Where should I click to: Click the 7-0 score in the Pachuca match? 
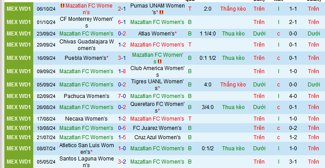coord(122,96)
